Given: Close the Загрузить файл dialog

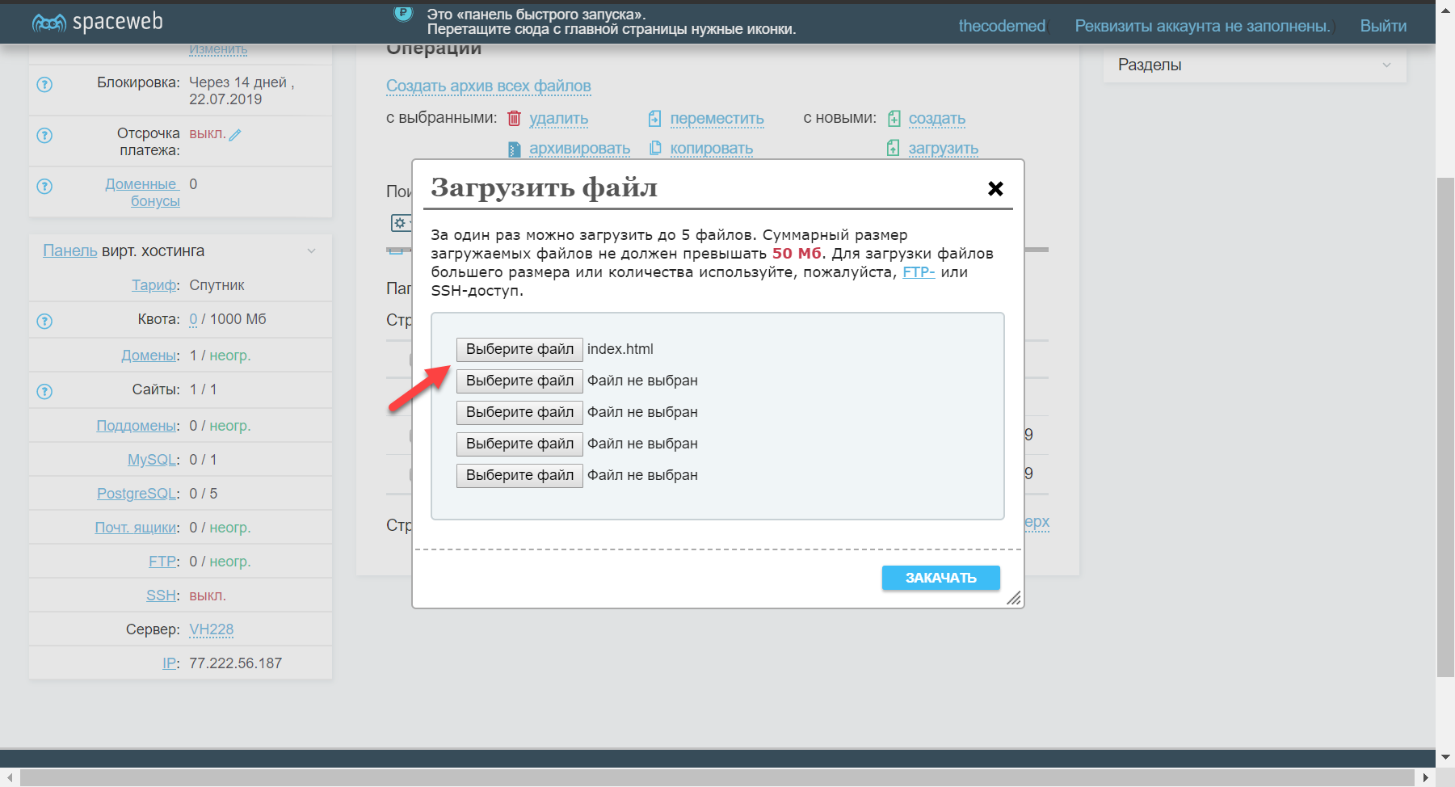Looking at the screenshot, I should click(x=995, y=188).
